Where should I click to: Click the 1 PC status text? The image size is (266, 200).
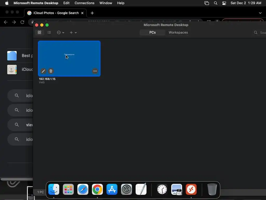(x=41, y=192)
